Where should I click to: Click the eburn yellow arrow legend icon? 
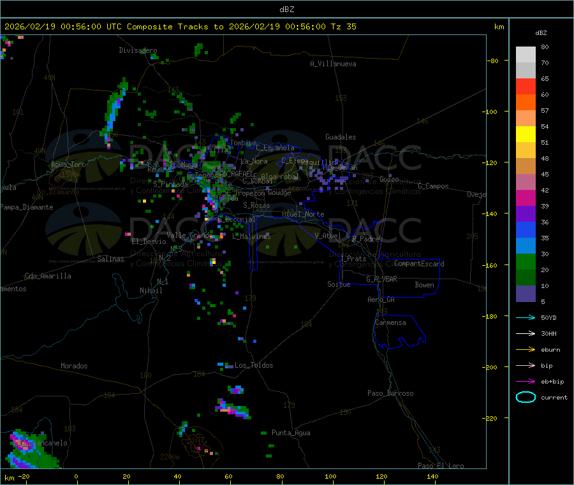(x=526, y=349)
